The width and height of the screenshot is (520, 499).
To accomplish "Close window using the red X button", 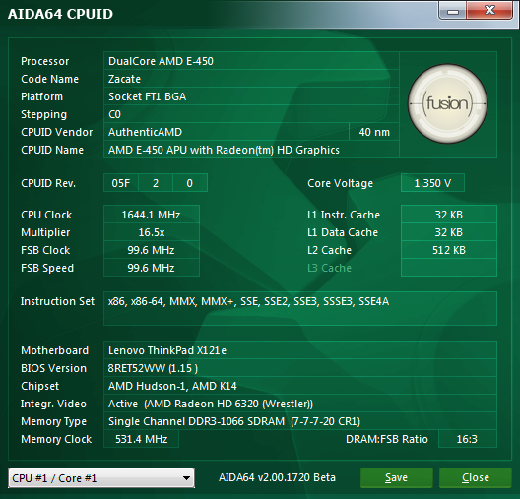I will 489,11.
